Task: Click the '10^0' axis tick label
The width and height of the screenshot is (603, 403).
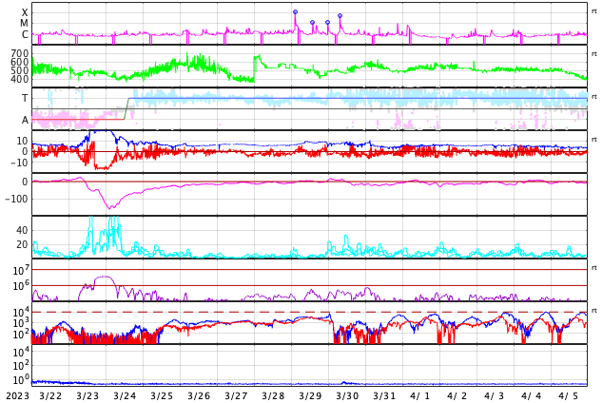Action: [x=21, y=380]
